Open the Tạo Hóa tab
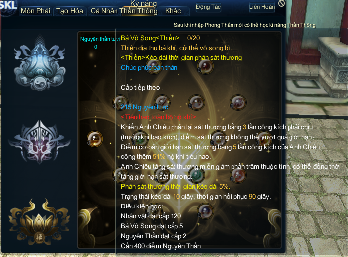 pos(70,11)
